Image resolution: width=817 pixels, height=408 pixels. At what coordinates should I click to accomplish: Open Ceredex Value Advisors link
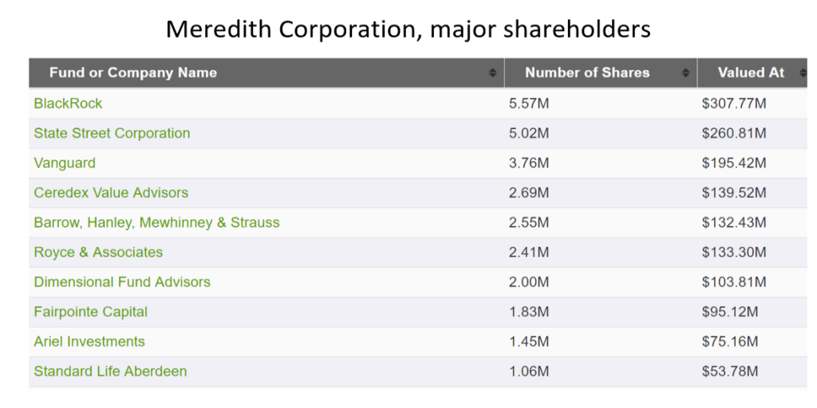[111, 193]
